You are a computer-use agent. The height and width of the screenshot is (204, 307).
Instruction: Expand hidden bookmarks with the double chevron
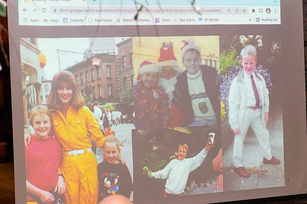coord(250,20)
